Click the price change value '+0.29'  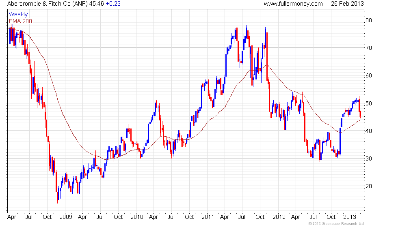(x=113, y=4)
